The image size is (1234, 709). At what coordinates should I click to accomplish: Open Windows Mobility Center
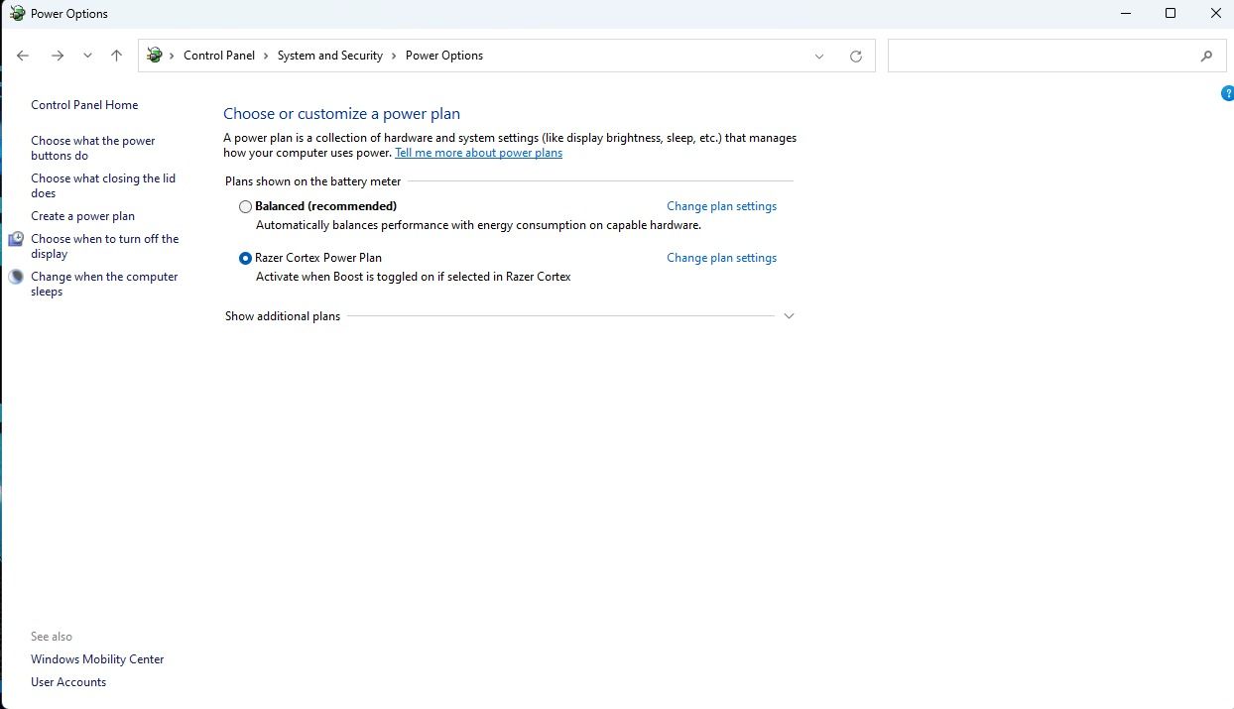click(x=97, y=659)
